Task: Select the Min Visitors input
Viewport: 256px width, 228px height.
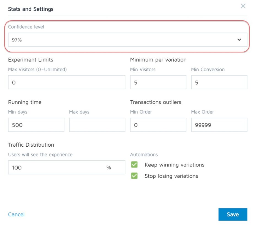Action: (x=158, y=82)
